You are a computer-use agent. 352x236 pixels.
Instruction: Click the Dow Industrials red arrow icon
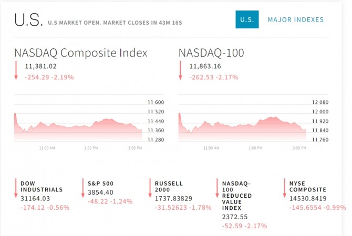pyautogui.click(x=17, y=189)
